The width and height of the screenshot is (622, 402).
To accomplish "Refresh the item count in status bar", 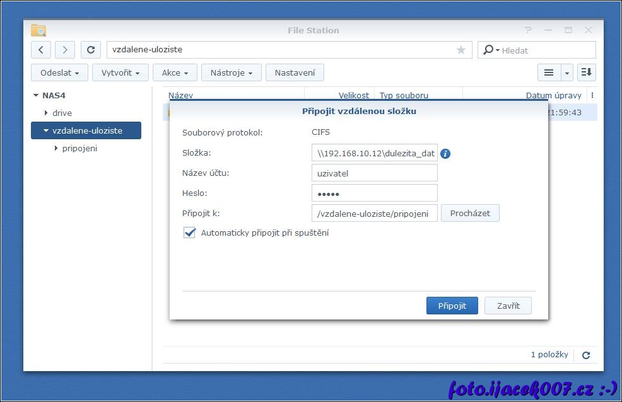I will click(x=586, y=355).
